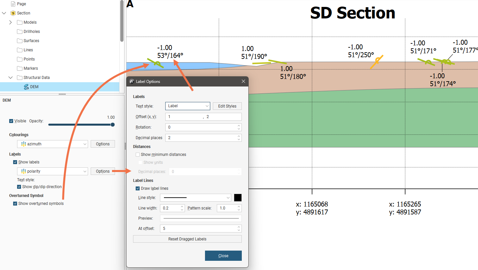Enable Show minimum distances checkbox
This screenshot has width=478, height=270.
(138, 155)
